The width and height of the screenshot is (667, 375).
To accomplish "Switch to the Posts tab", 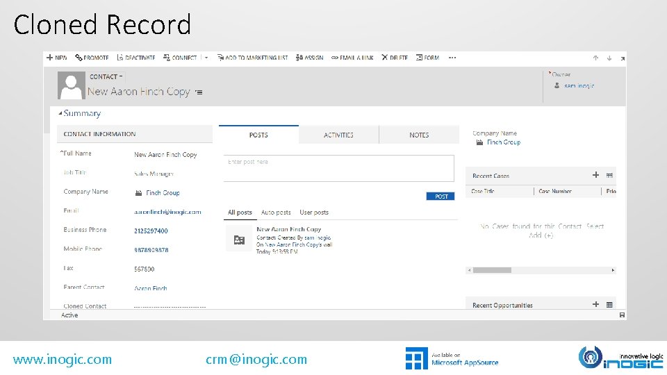I will (258, 135).
